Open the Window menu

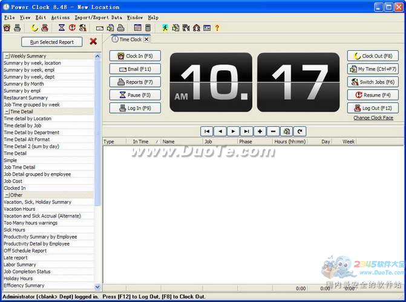135,18
